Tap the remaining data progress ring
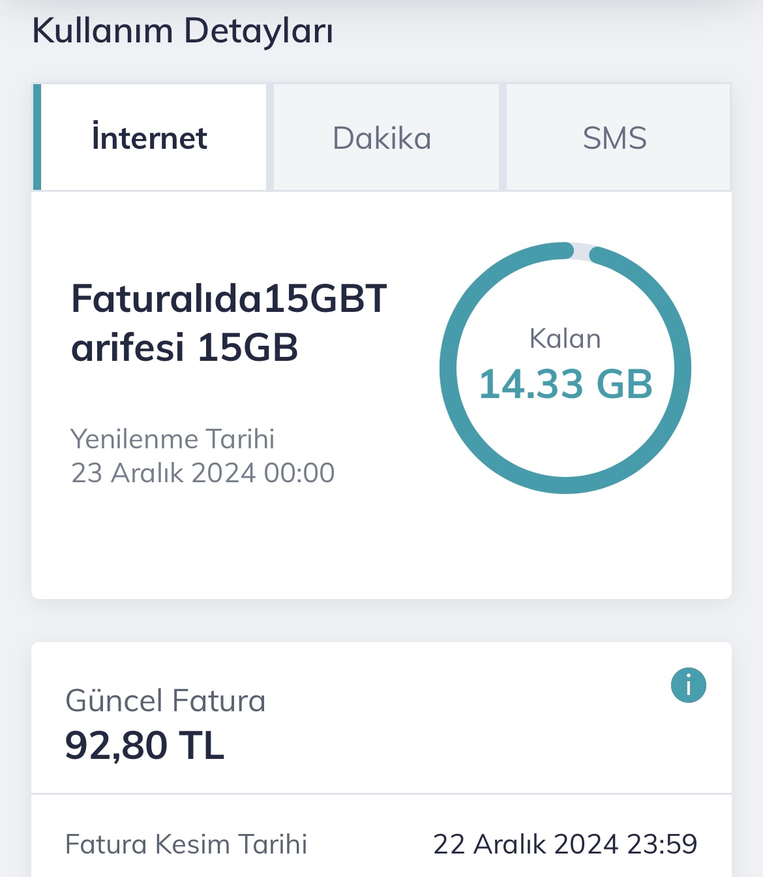The image size is (763, 877). tap(565, 367)
